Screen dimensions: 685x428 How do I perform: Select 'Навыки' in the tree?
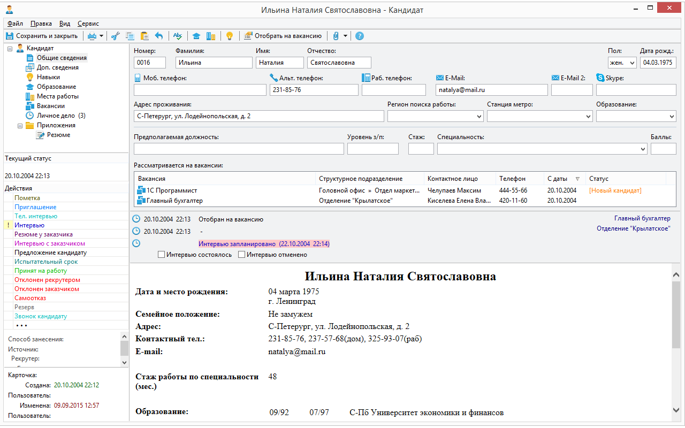pyautogui.click(x=48, y=77)
